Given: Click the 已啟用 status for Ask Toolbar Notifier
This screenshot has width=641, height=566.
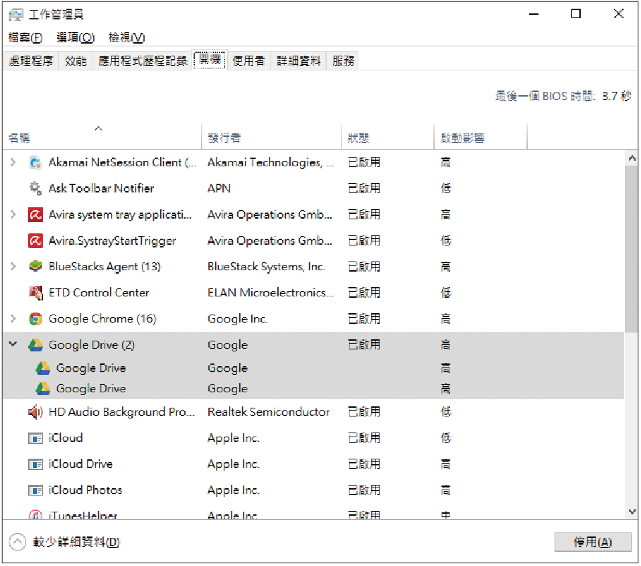Looking at the screenshot, I should pos(364,188).
